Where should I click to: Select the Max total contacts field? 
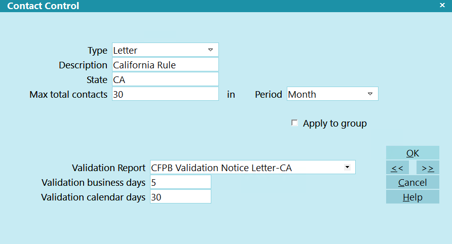pos(165,94)
